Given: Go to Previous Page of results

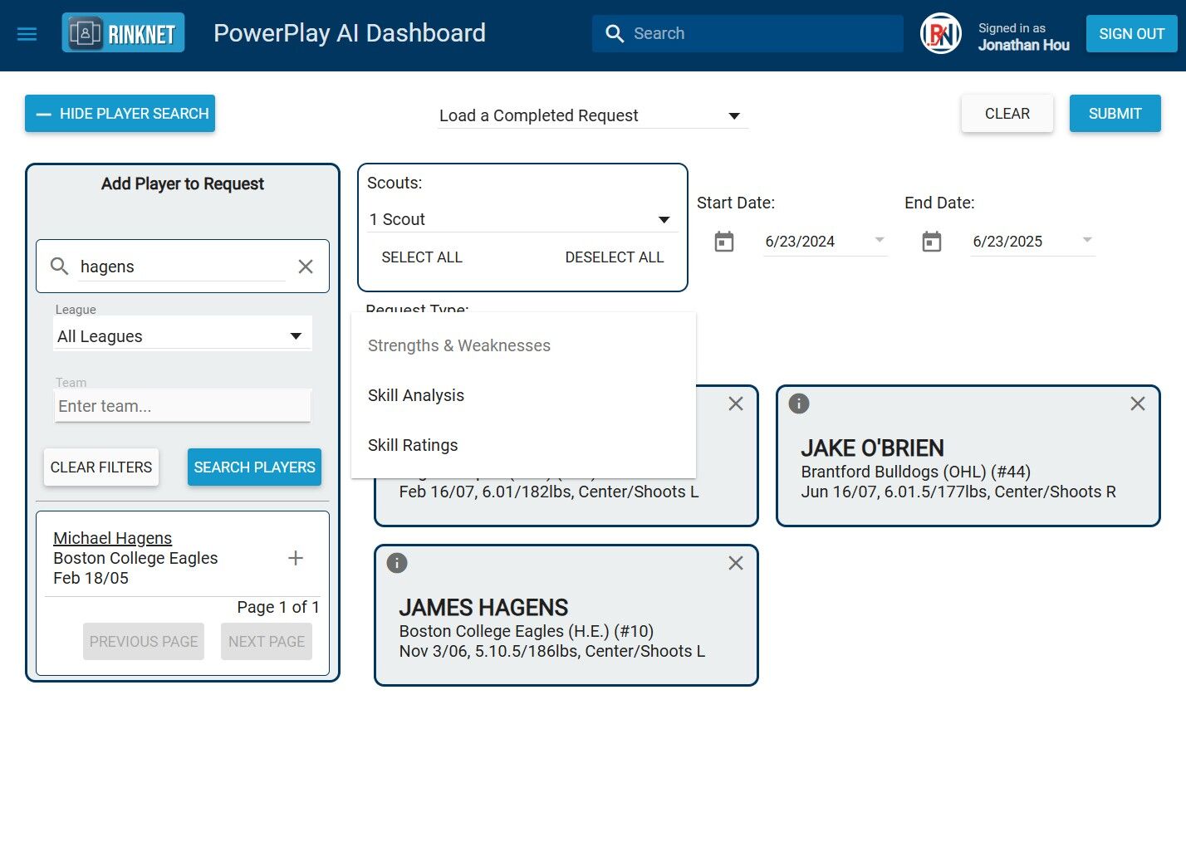Looking at the screenshot, I should click(144, 642).
